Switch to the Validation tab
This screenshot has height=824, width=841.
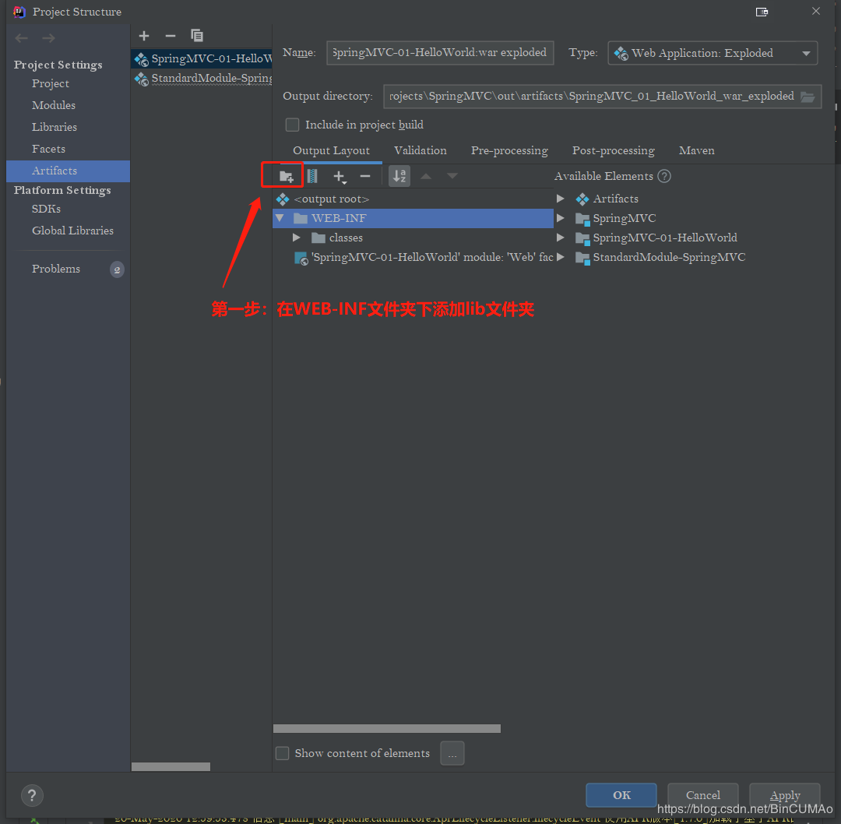(x=420, y=151)
